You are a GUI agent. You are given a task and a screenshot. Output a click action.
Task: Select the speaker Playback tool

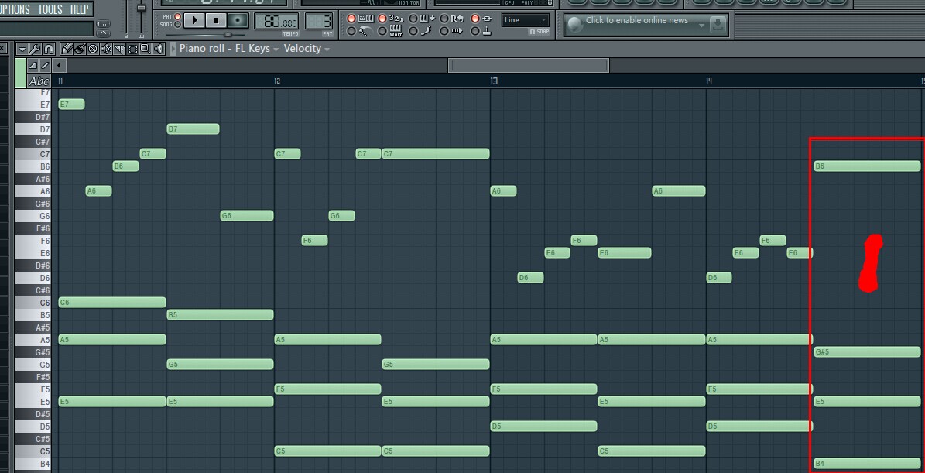pos(158,49)
